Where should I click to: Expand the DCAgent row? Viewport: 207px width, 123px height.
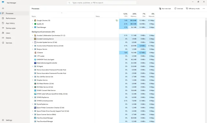point(32,66)
